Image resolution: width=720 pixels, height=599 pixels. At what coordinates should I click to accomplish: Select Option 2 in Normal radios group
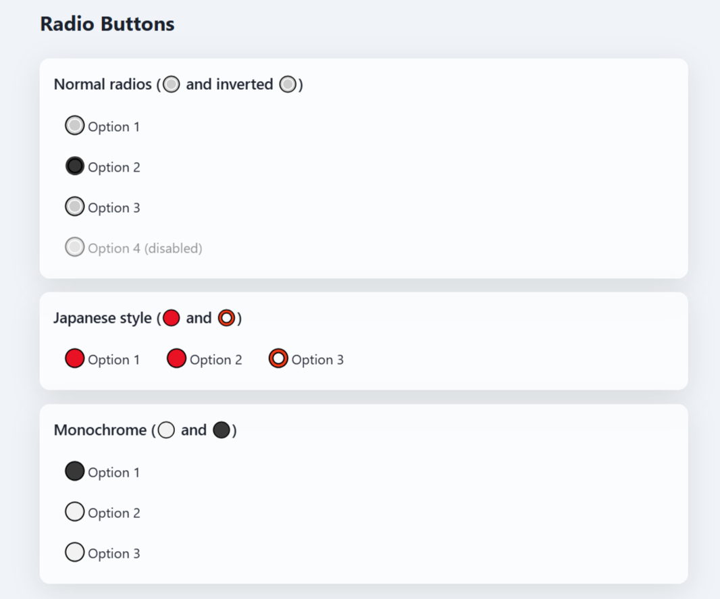point(75,165)
